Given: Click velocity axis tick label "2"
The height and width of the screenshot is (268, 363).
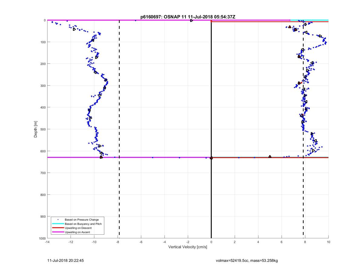Looking at the screenshot, I should (235, 242).
